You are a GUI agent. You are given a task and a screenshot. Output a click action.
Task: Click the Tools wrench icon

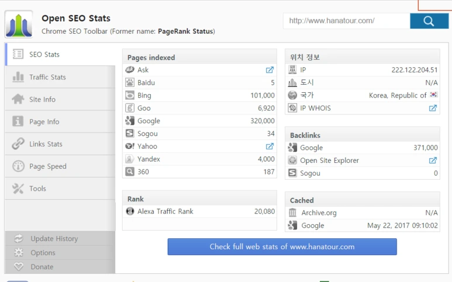[18, 189]
